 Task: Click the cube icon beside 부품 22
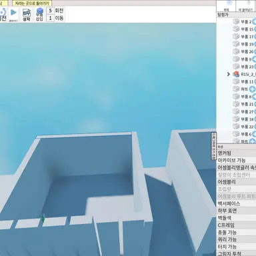(236, 127)
